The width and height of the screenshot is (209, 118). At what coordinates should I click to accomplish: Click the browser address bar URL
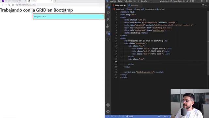click(x=27, y=5)
